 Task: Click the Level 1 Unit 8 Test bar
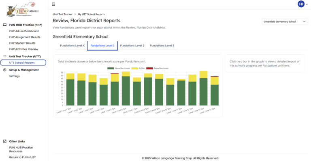point(148,89)
